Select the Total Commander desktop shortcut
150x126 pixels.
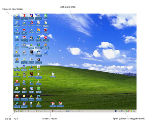(31, 17)
